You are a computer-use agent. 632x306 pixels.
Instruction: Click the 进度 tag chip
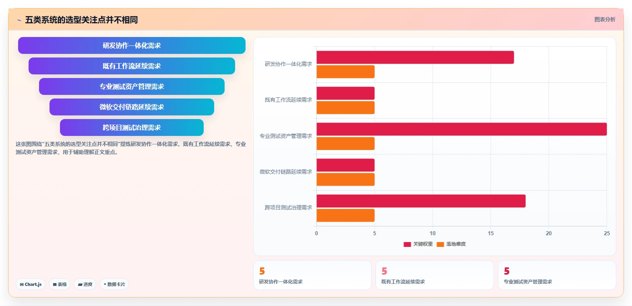coord(85,284)
